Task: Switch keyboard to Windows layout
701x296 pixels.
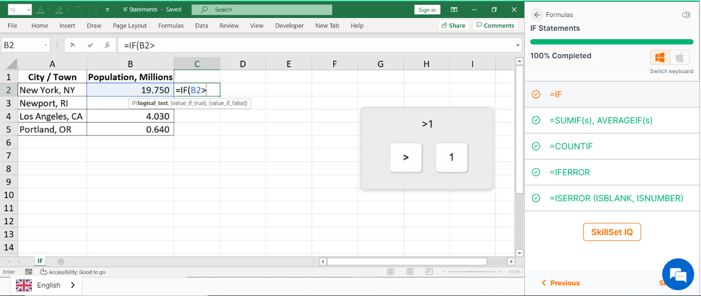Action: tap(660, 57)
